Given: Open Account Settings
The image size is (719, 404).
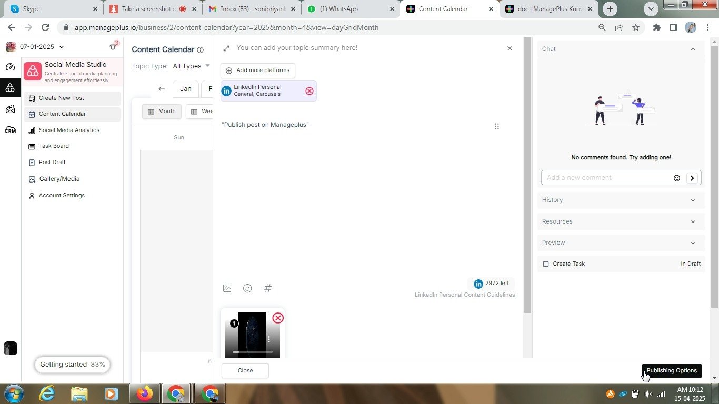Looking at the screenshot, I should pyautogui.click(x=72, y=196).
